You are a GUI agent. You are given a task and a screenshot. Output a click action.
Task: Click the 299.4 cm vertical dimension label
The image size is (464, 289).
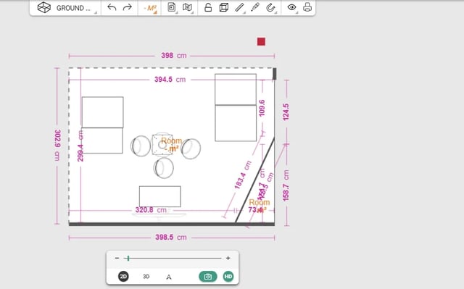click(80, 146)
